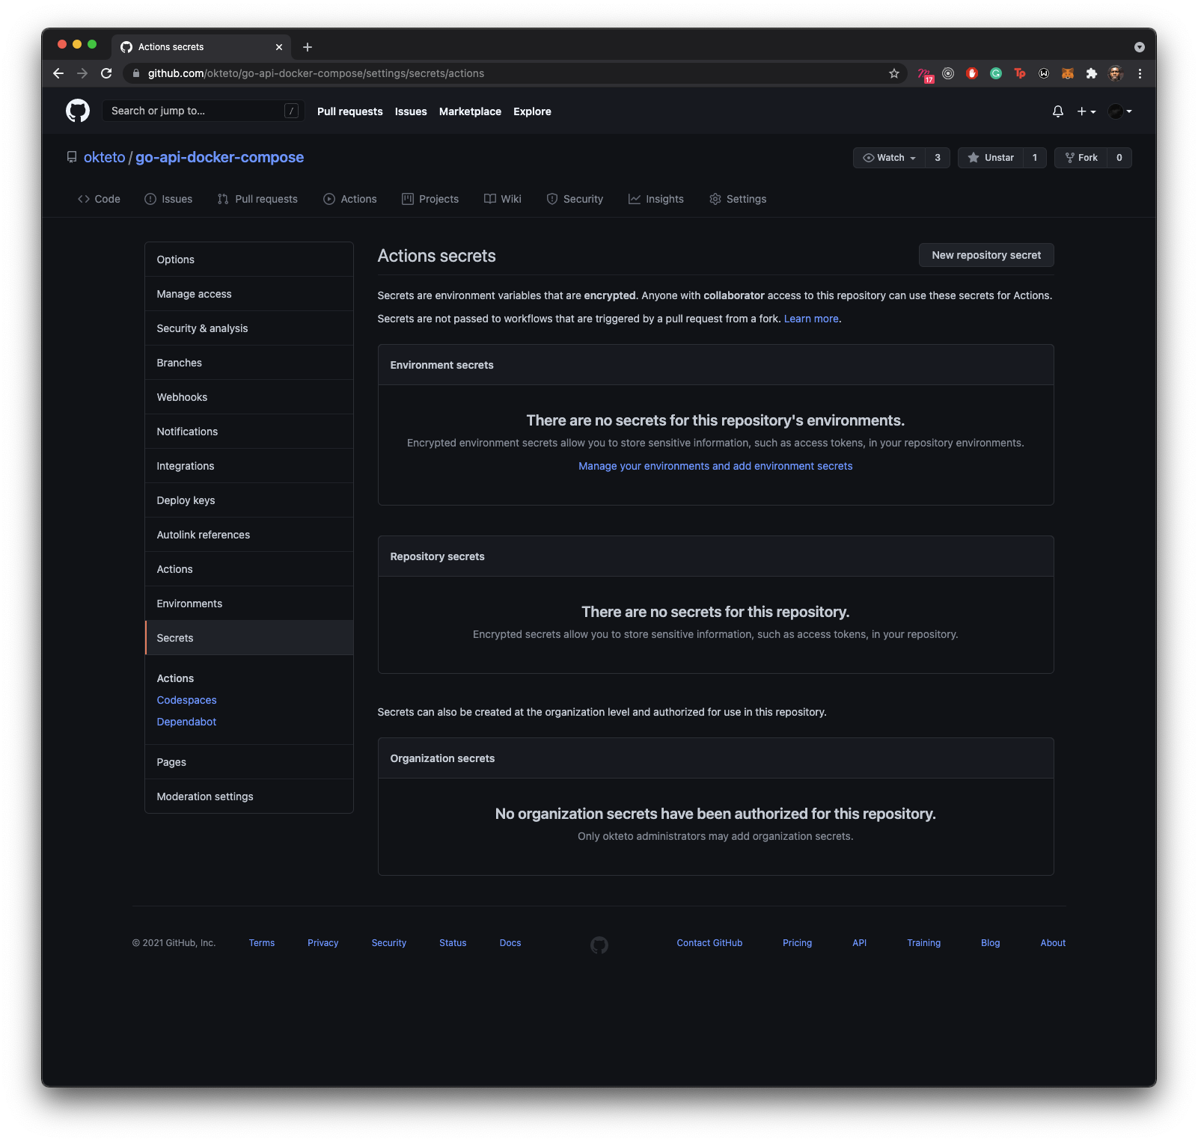Click the Learn more link
The height and width of the screenshot is (1142, 1198).
pos(811,319)
